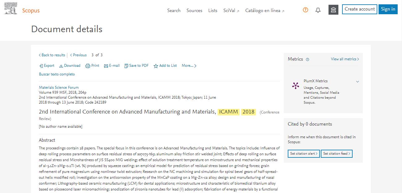
Task: Click Buscar texto completo link
Action: pos(57,74)
